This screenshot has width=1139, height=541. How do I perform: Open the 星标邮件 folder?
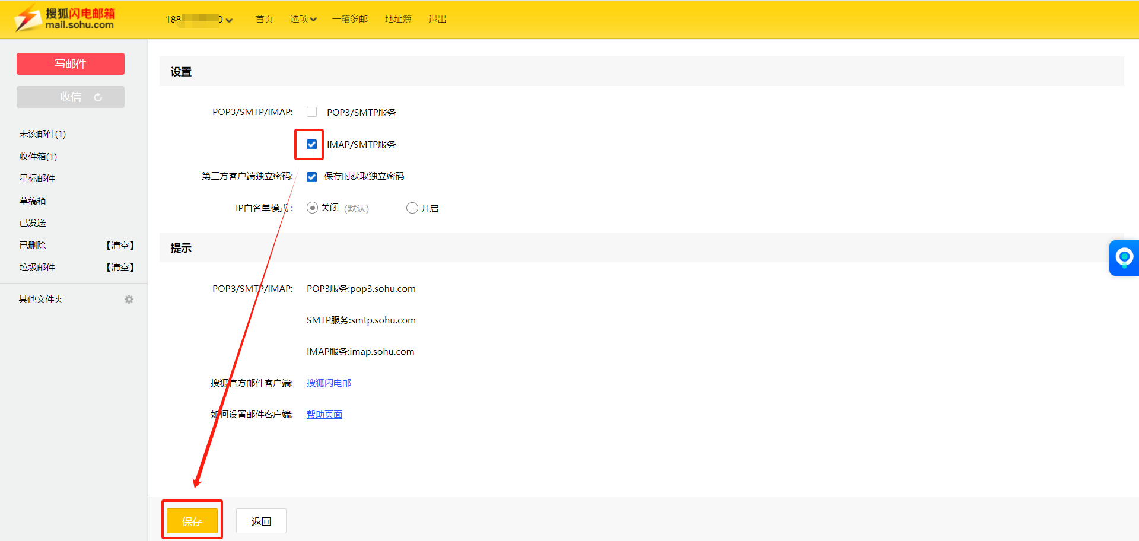click(x=37, y=179)
